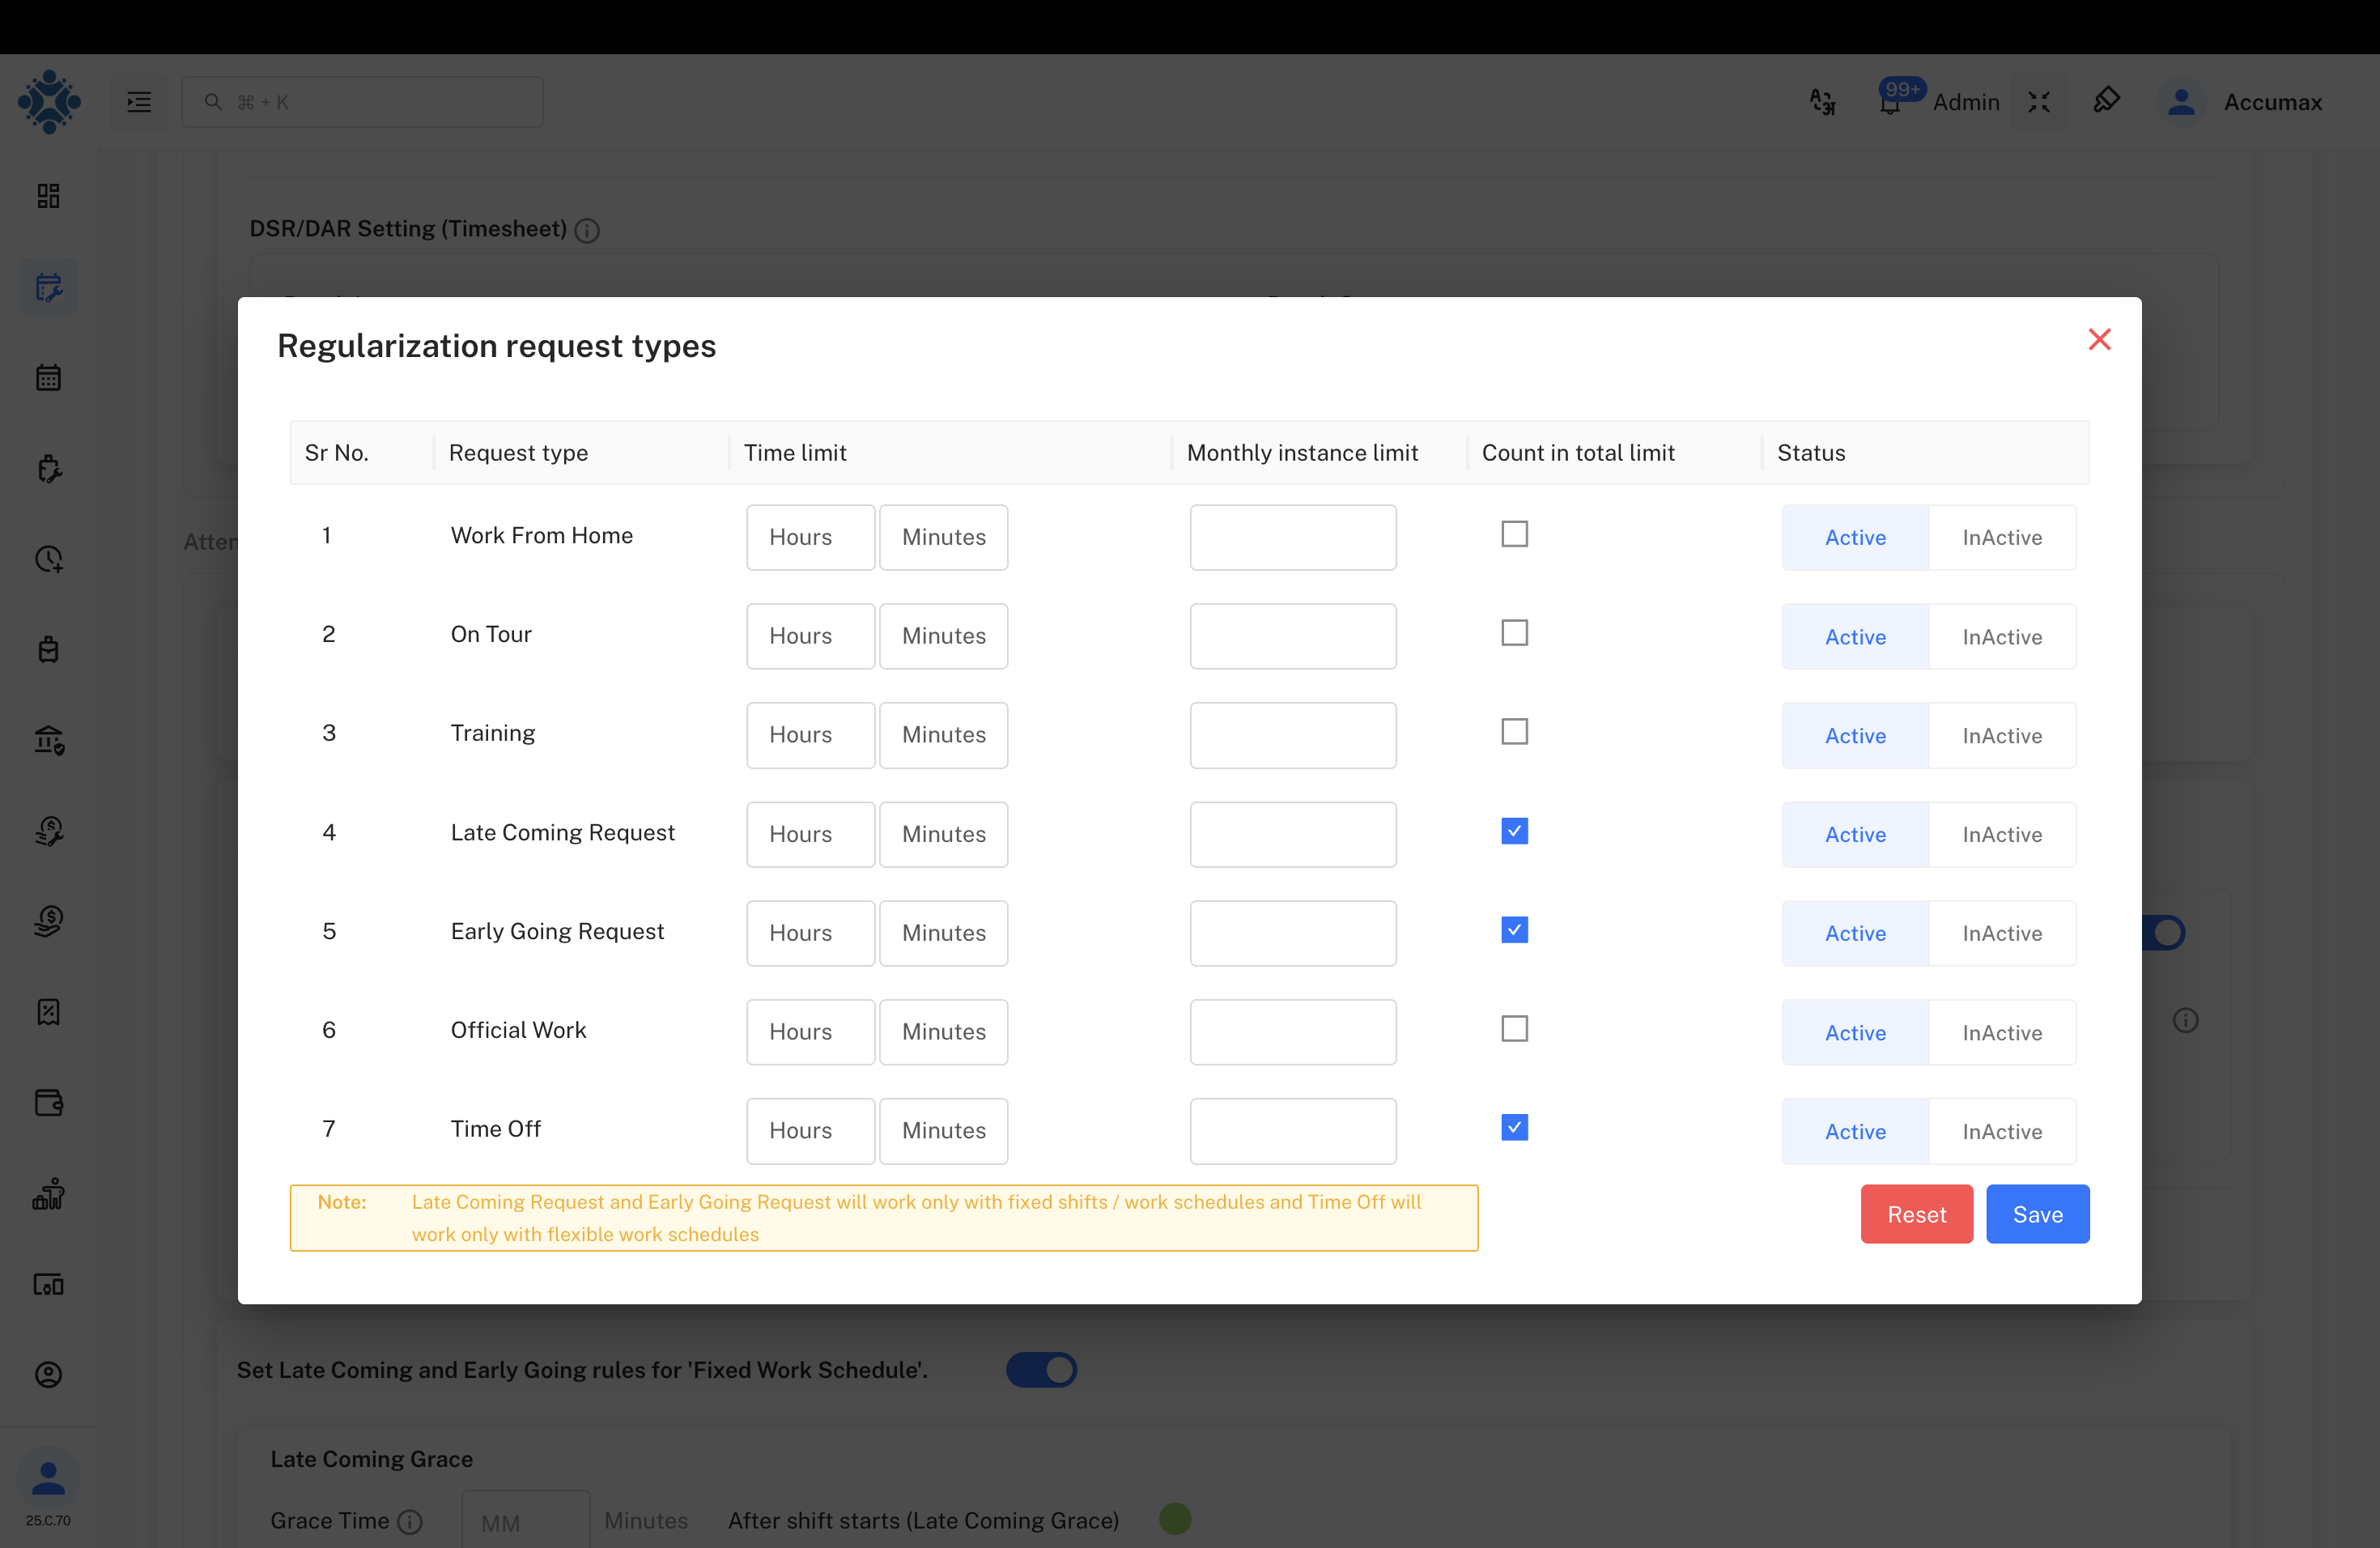Enter monthly instance limit for Late Coming Request

pyautogui.click(x=1292, y=834)
